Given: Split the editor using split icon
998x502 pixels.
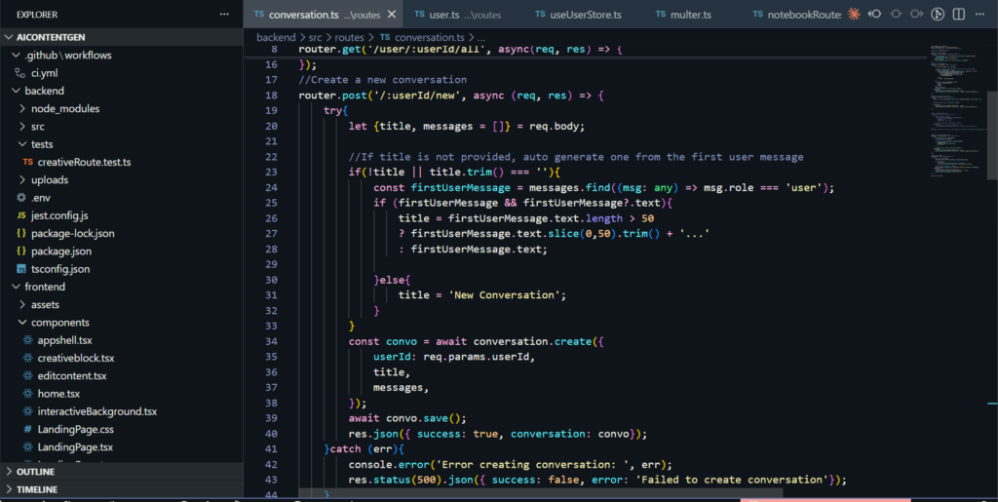Looking at the screenshot, I should pyautogui.click(x=958, y=15).
